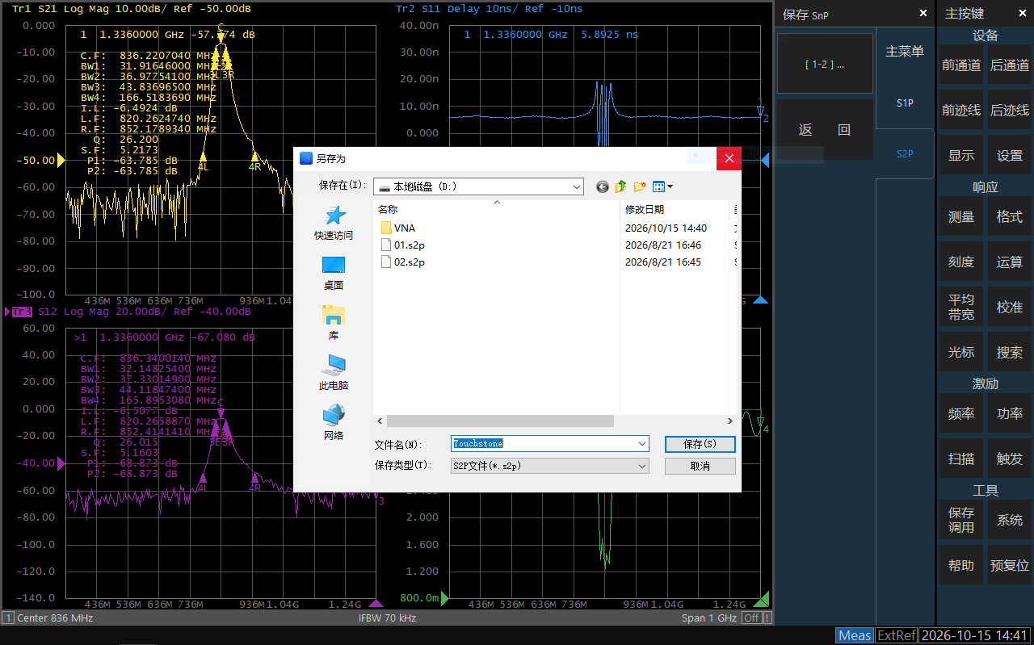Open Libraries (库) location

tap(334, 323)
